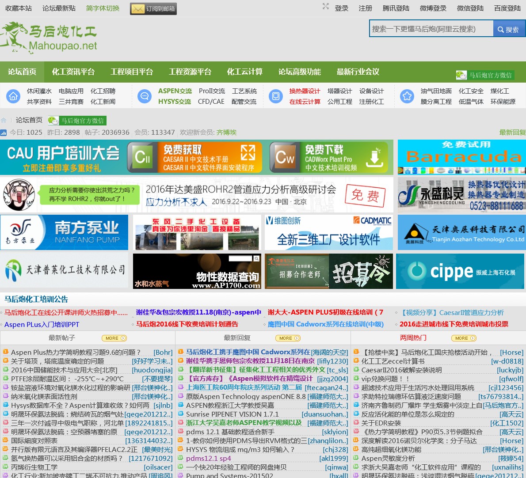Open the 化工资讯平台 menu
This screenshot has height=478, width=526.
click(x=73, y=72)
